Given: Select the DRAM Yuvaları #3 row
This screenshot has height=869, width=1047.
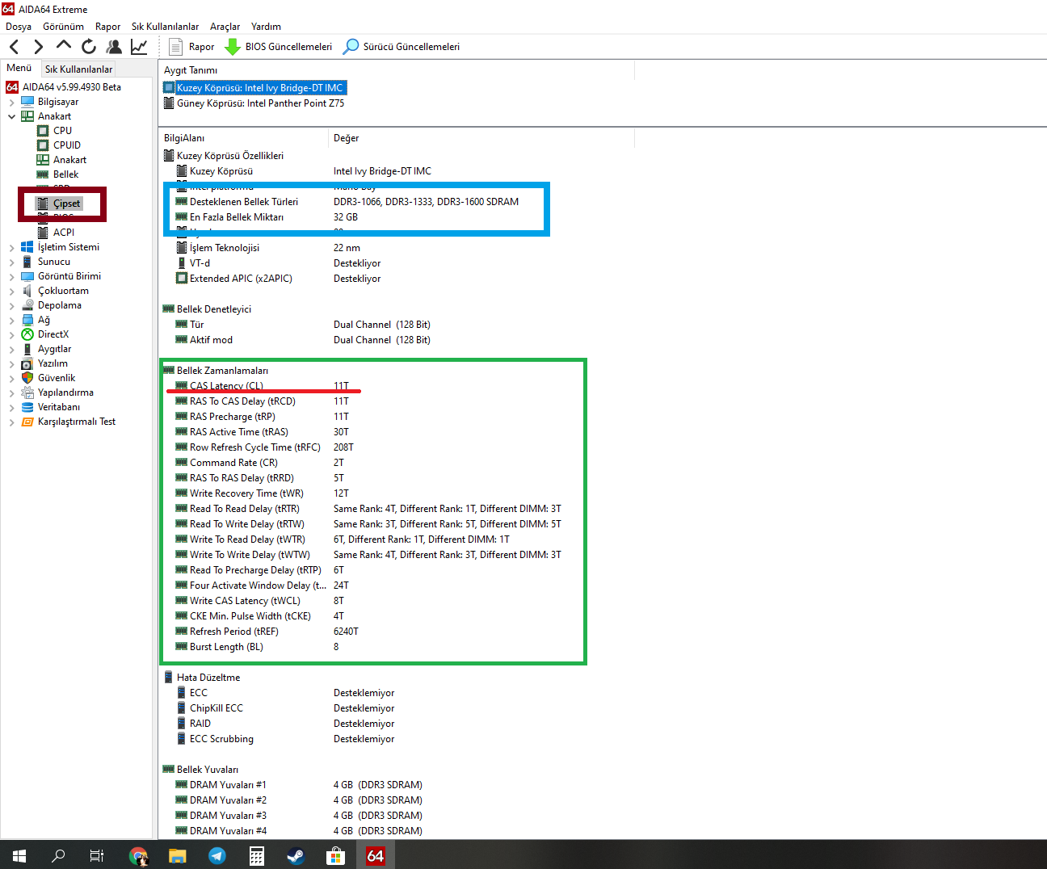Looking at the screenshot, I should 299,816.
